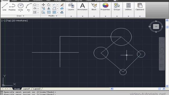Open the Annotation panel button
This screenshot has width=169, height=95.
(x=82, y=7)
